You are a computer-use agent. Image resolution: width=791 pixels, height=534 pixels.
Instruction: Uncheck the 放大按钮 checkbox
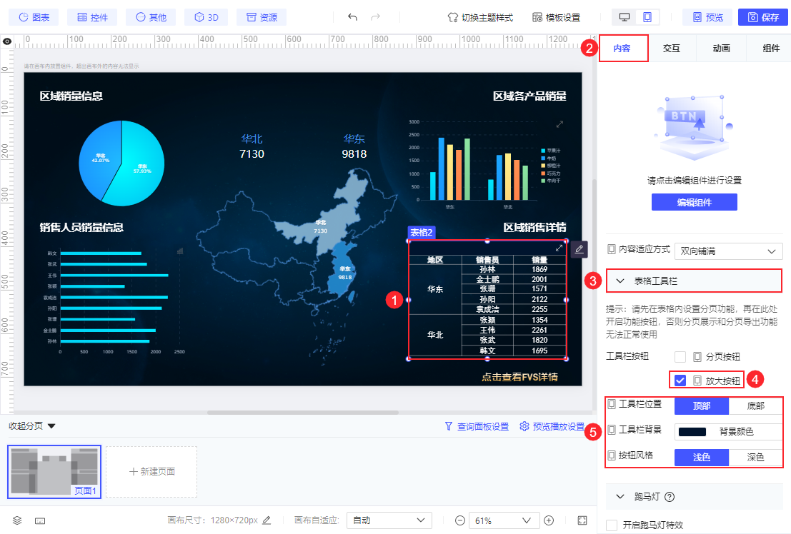click(680, 381)
